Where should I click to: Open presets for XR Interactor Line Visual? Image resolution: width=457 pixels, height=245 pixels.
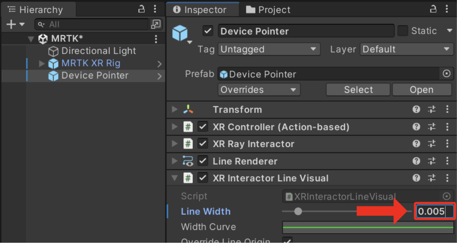432,178
